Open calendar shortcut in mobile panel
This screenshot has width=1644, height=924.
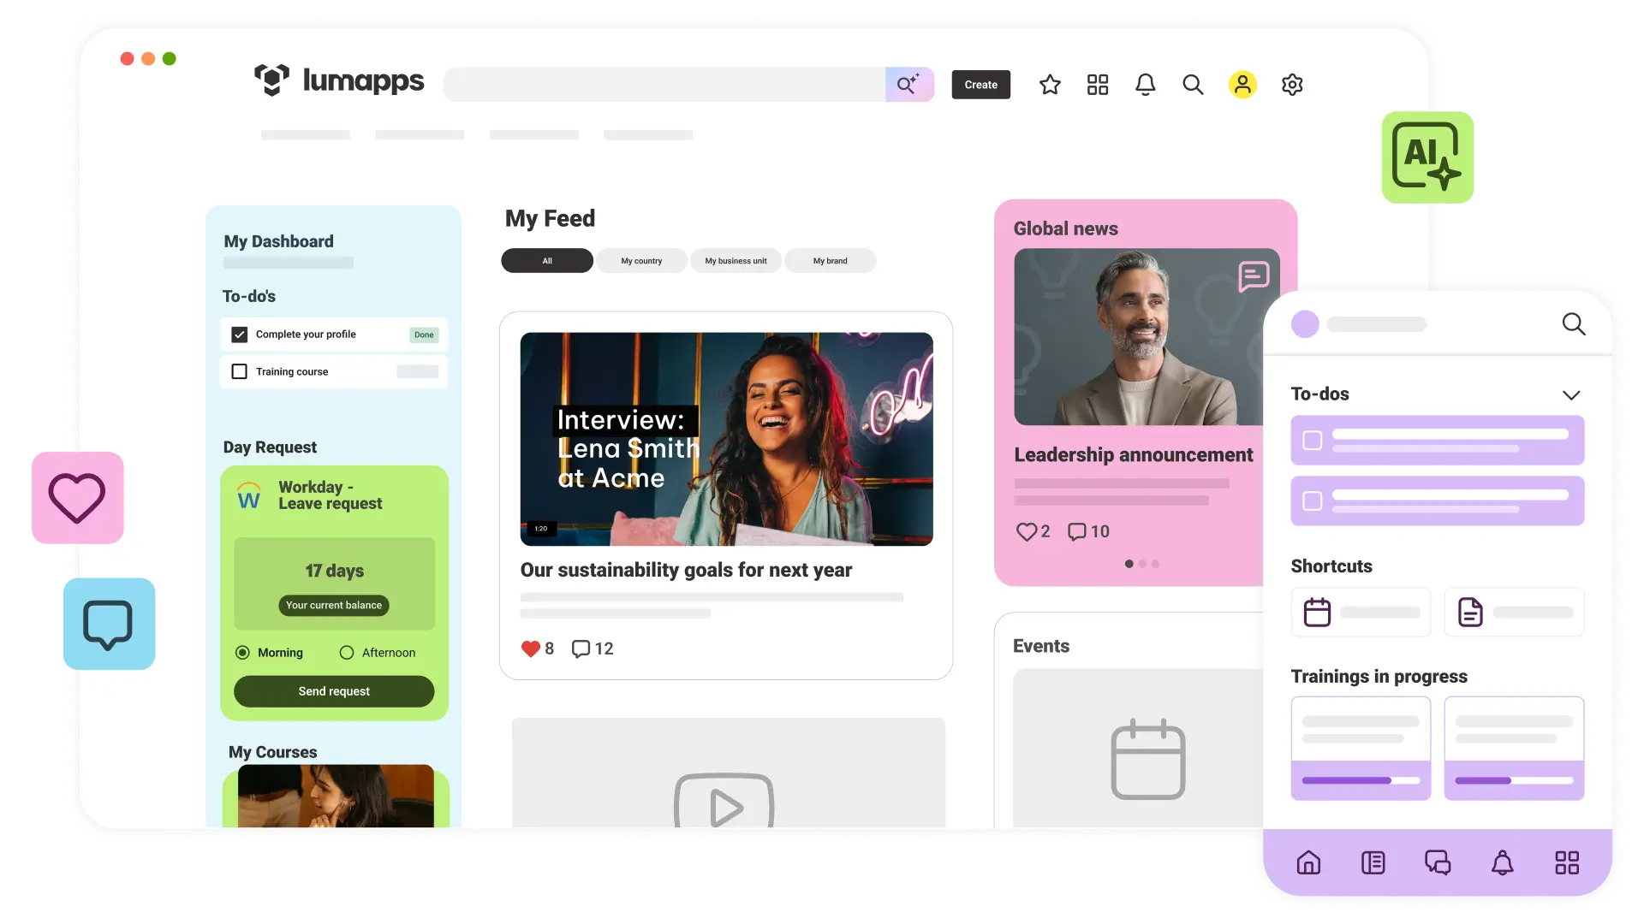[1361, 612]
